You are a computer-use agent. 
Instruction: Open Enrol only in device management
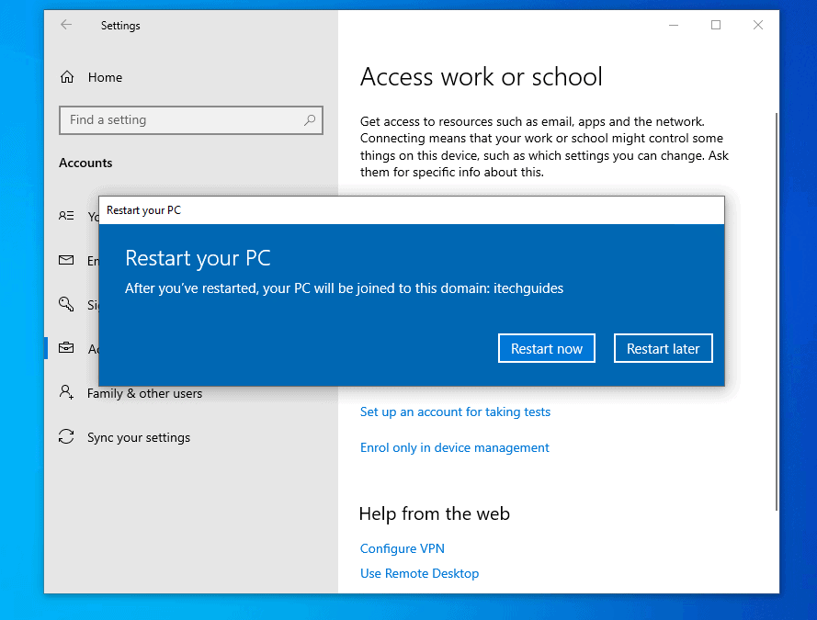tap(454, 447)
